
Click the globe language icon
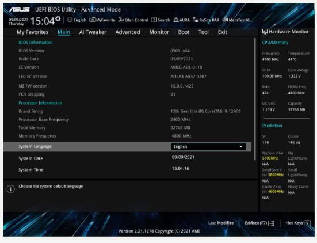pyautogui.click(x=70, y=20)
